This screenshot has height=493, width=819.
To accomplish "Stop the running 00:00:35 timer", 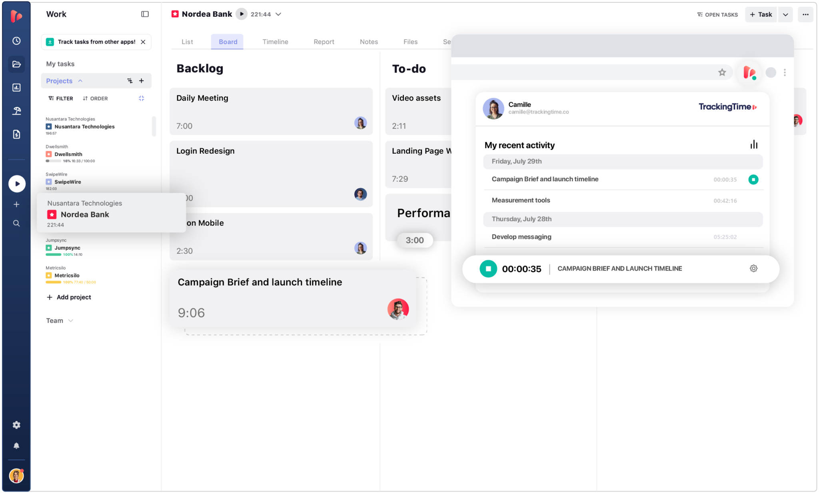I will (x=488, y=269).
